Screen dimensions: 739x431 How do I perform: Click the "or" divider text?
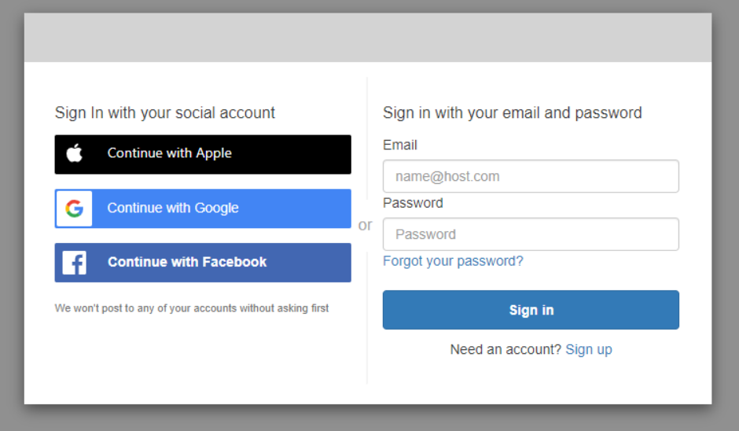366,225
